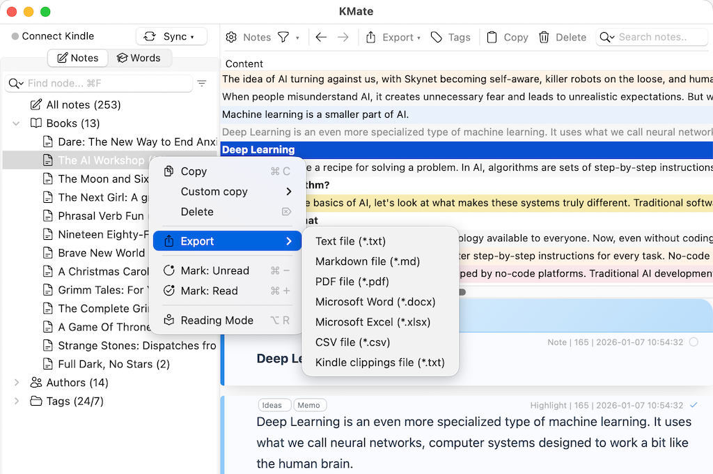Collapse the Books tree

pyautogui.click(x=15, y=123)
